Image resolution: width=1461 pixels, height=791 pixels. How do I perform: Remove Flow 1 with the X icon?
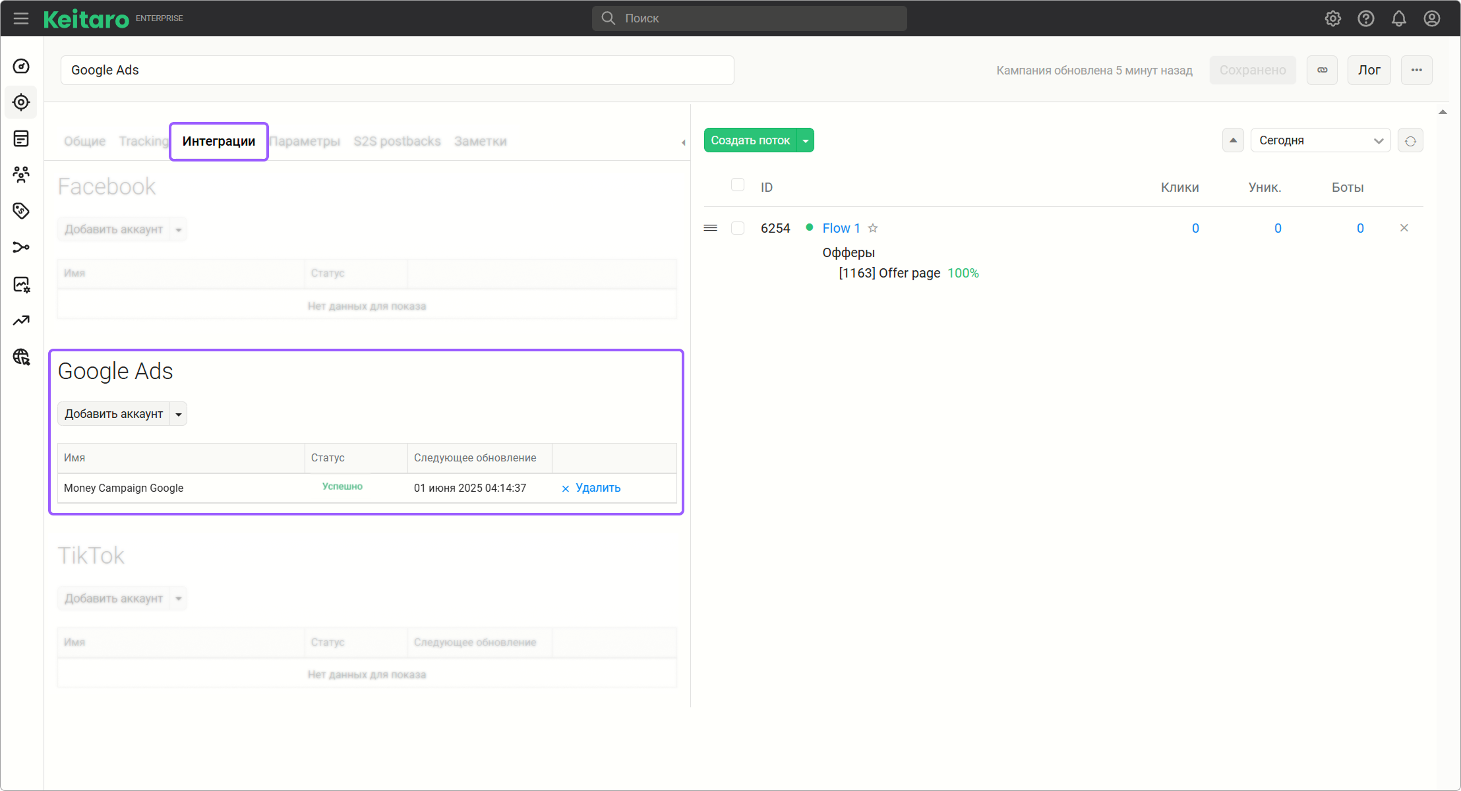[x=1404, y=228]
